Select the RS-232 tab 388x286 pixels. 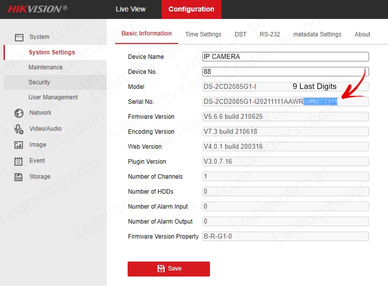[x=270, y=34]
